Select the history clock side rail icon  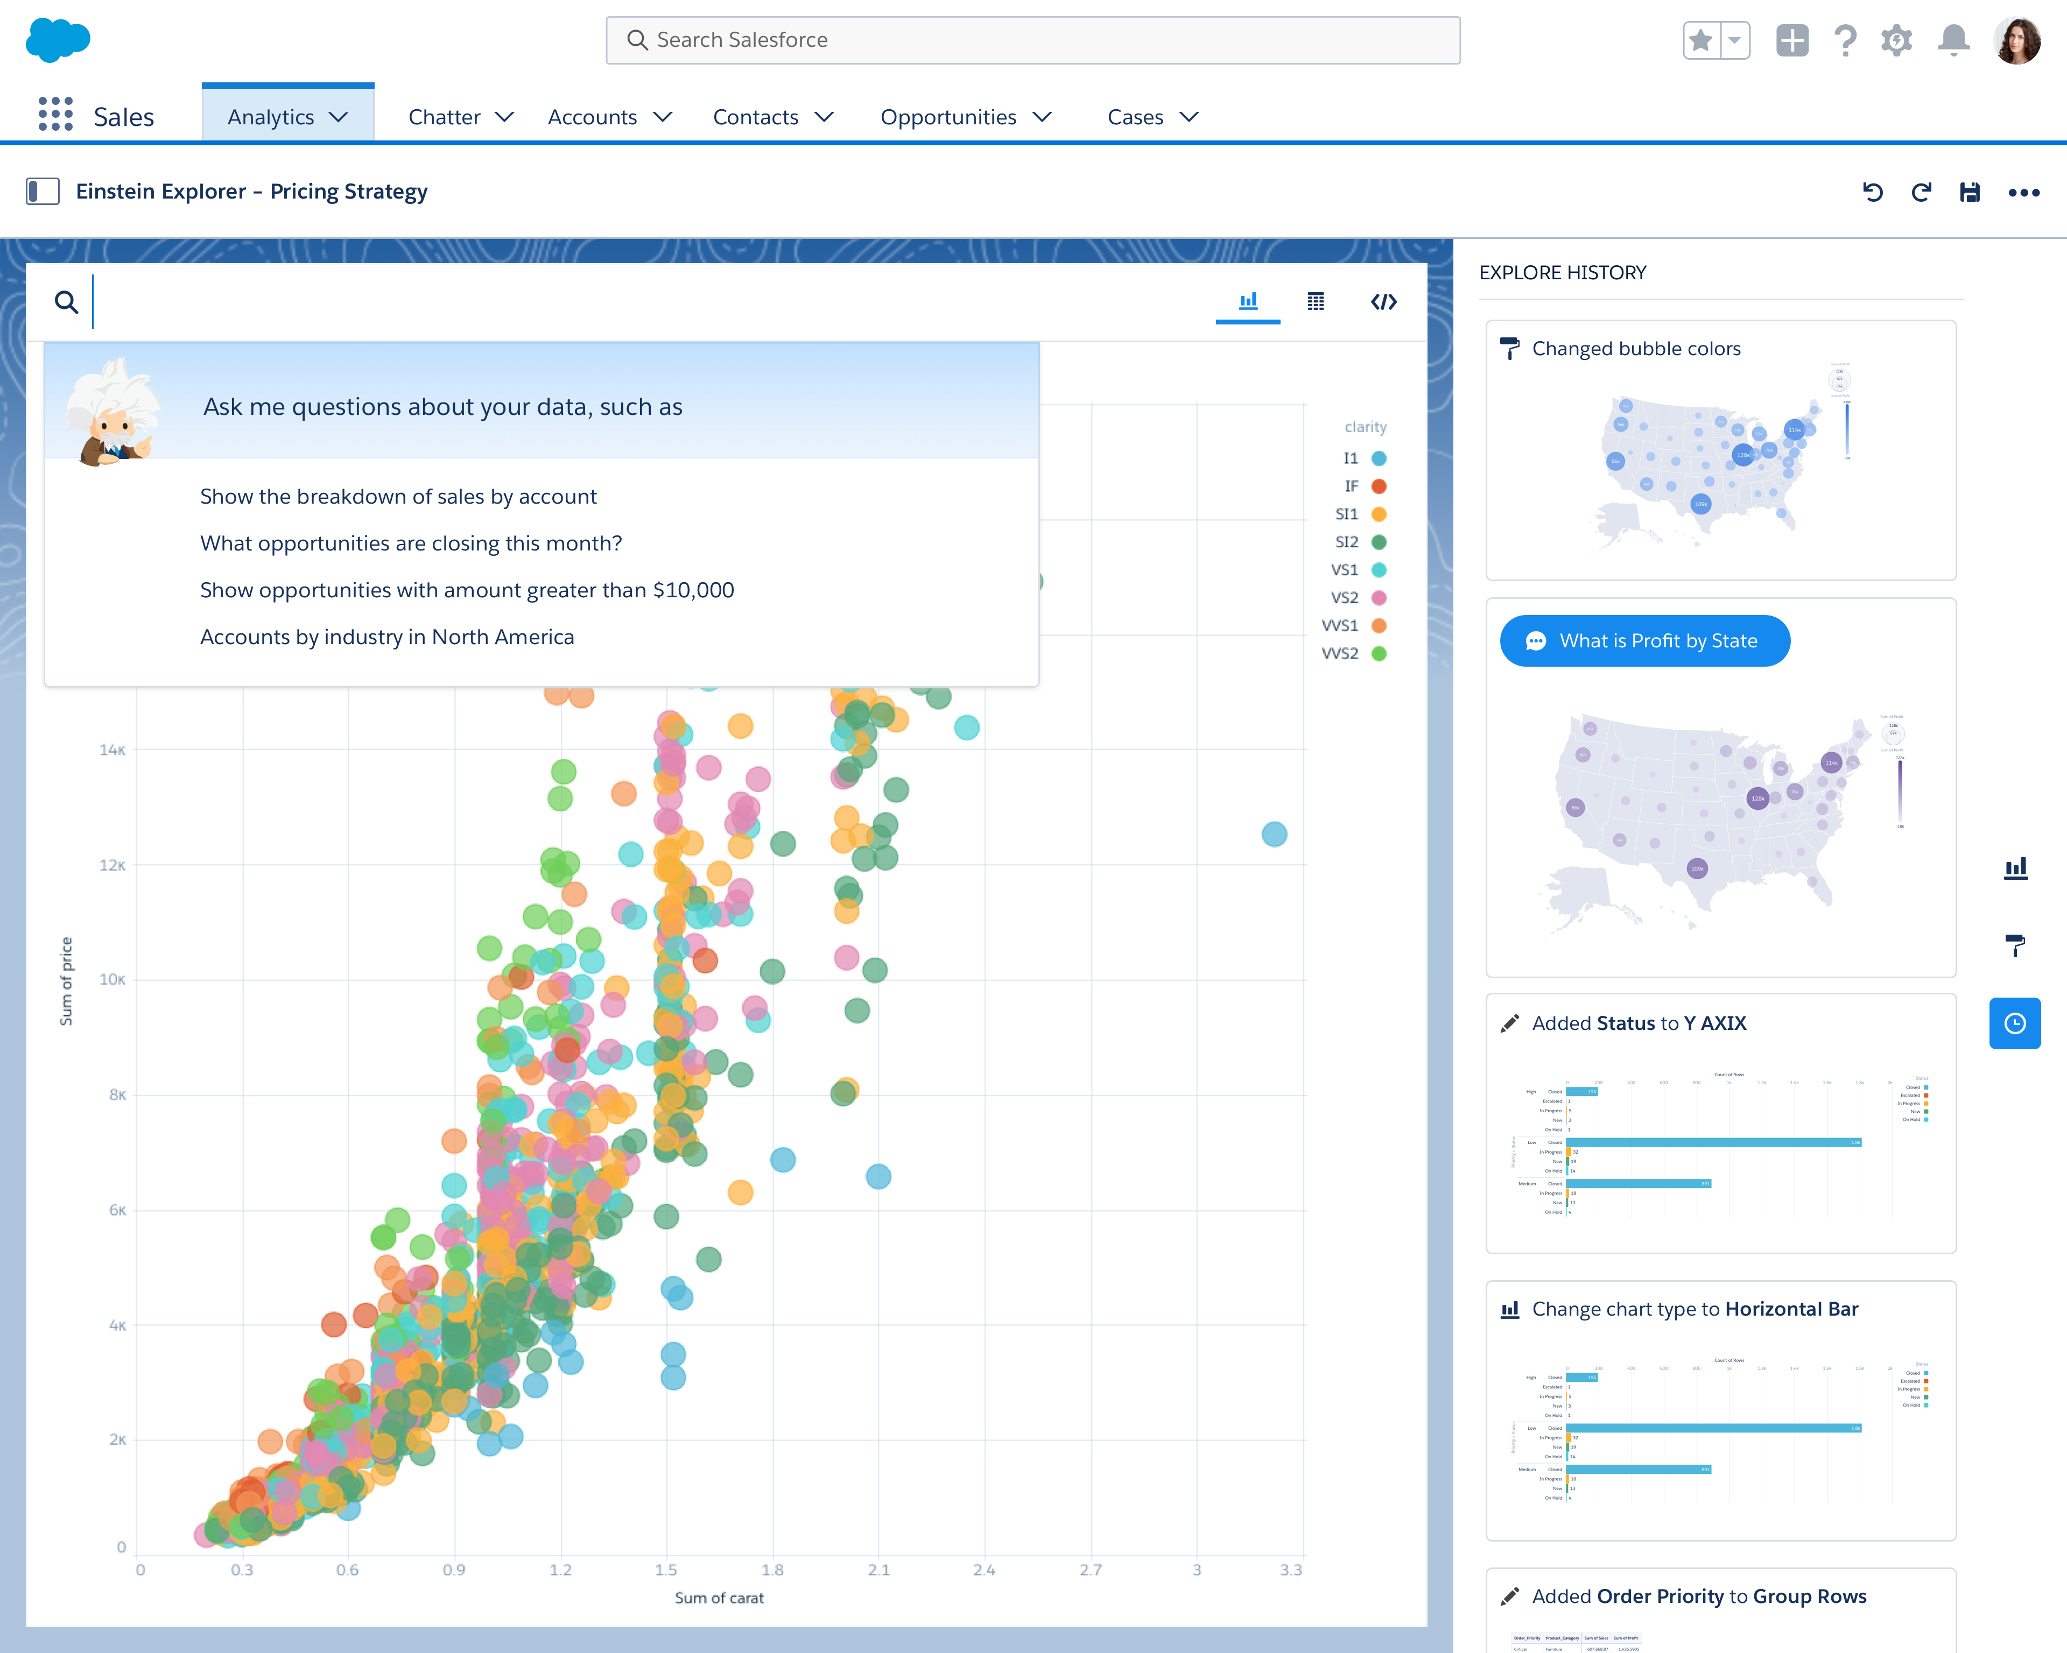point(2015,1023)
